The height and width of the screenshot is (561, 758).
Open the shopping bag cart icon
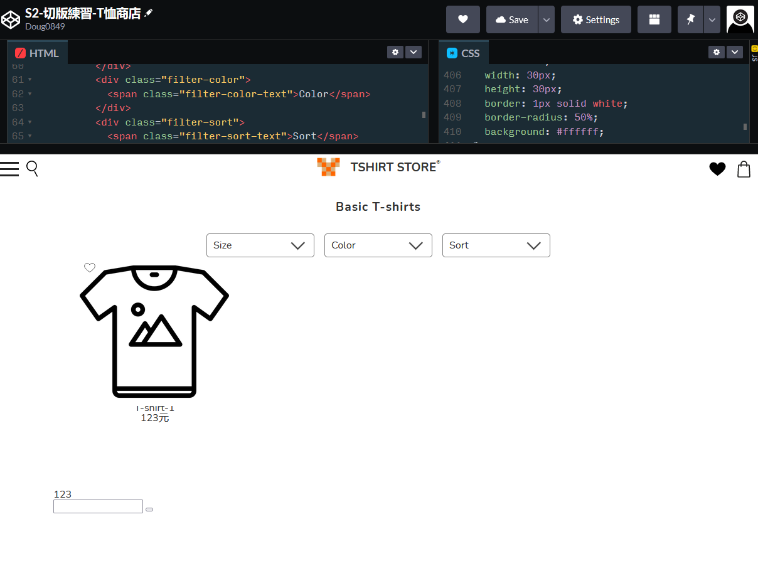click(x=744, y=169)
